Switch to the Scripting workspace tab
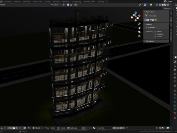Viewport: 177px width, 133px height. (101, 2)
